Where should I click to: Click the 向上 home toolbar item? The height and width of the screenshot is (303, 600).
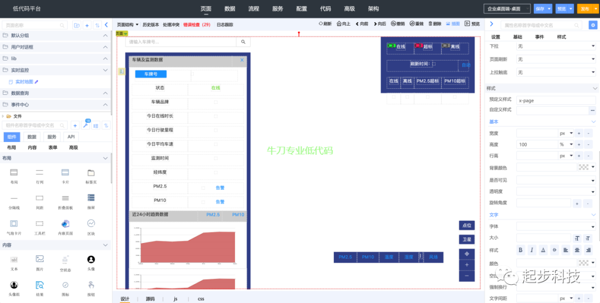point(343,24)
